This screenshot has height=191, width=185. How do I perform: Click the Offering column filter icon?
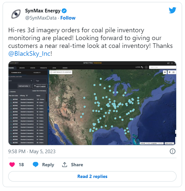(x=27, y=95)
